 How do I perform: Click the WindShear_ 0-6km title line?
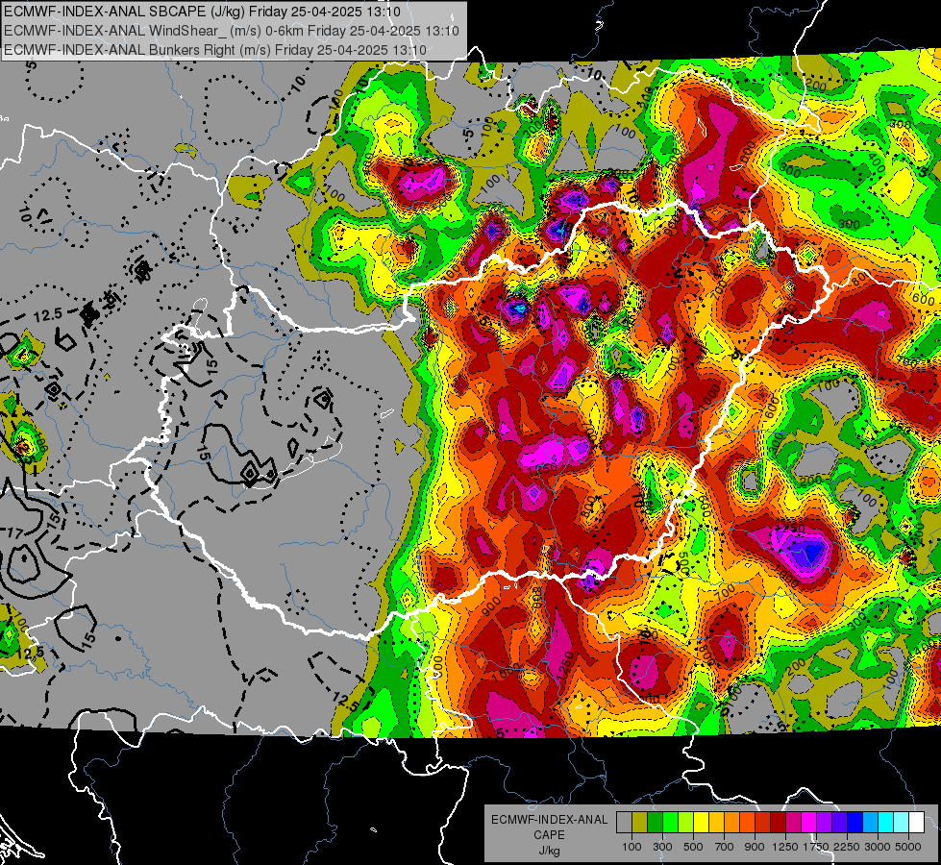[x=231, y=31]
